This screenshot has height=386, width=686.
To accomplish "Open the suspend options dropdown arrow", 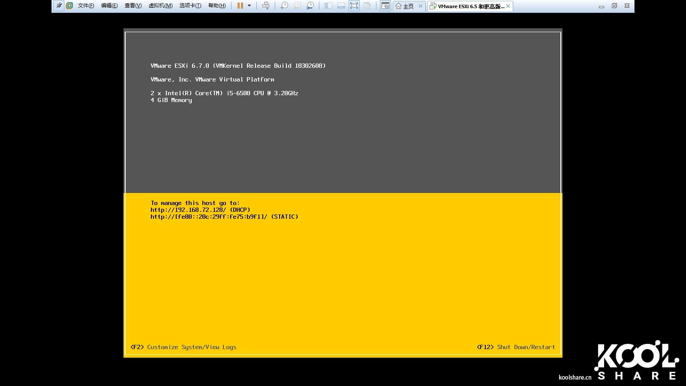I will [x=250, y=6].
